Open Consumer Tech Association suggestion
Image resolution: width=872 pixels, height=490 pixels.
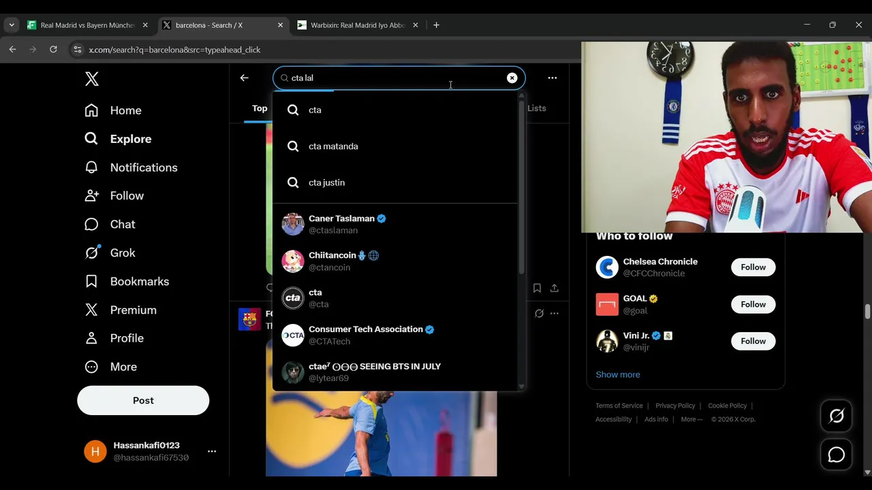pos(395,335)
